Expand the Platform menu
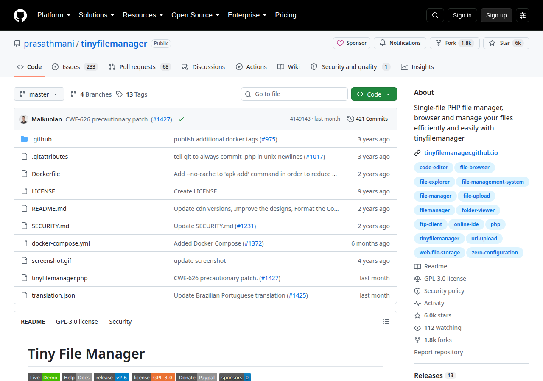 (x=54, y=15)
